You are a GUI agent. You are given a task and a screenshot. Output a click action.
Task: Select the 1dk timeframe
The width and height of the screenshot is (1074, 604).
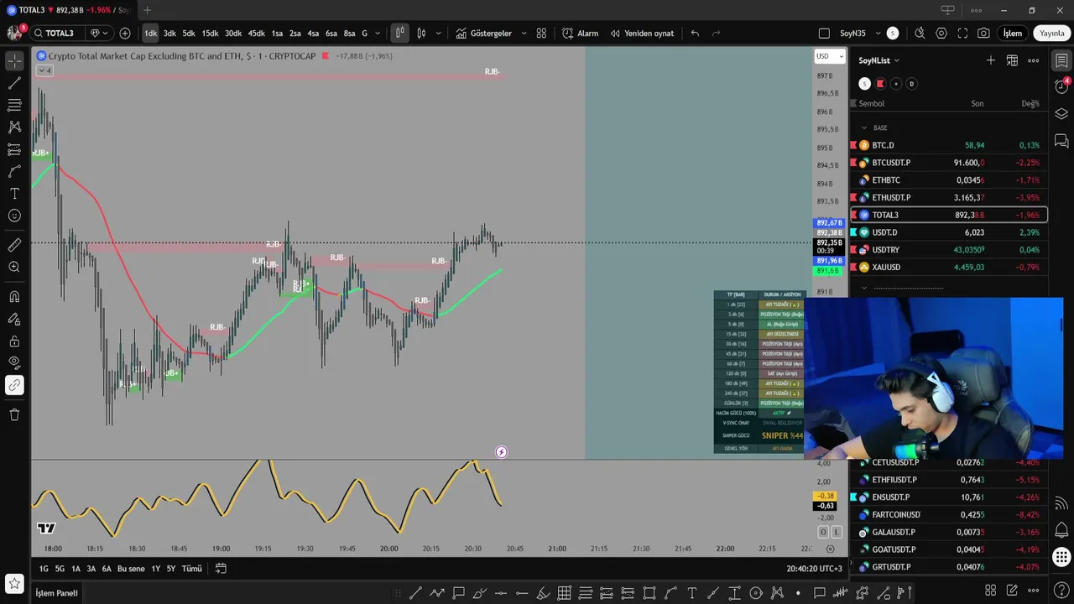click(150, 34)
